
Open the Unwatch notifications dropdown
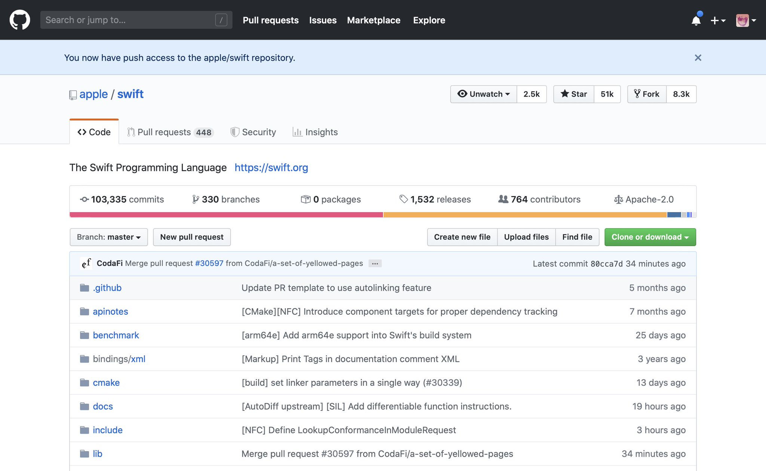click(x=484, y=94)
